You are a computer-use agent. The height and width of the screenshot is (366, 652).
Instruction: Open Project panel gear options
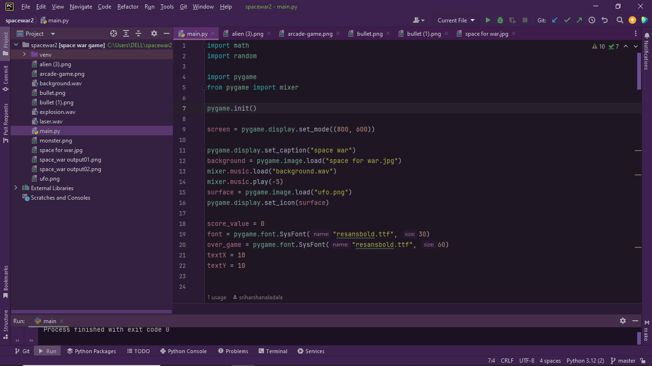click(154, 33)
